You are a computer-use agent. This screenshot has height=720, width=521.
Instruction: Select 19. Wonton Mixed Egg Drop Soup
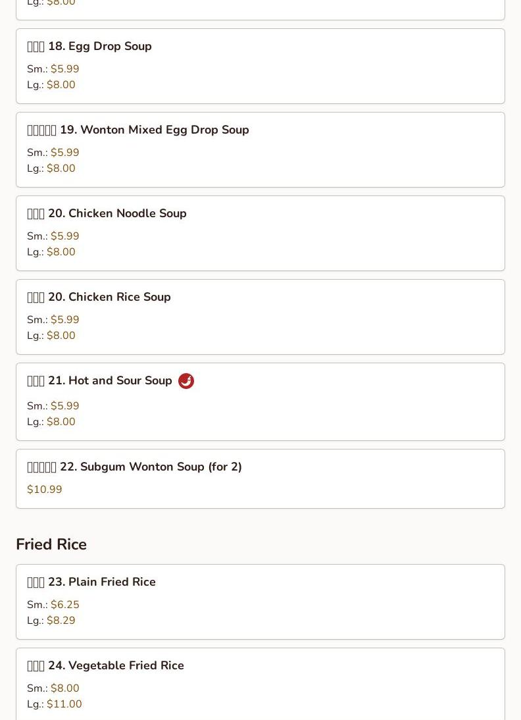point(260,149)
